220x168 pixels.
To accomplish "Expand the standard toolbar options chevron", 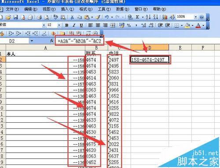I will [x=208, y=18].
